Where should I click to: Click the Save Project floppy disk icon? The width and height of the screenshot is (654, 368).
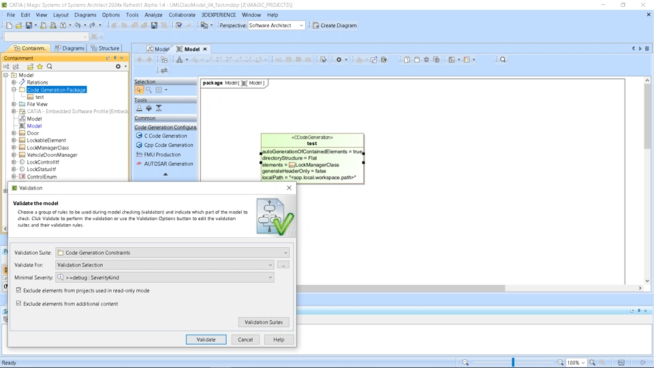click(x=29, y=25)
